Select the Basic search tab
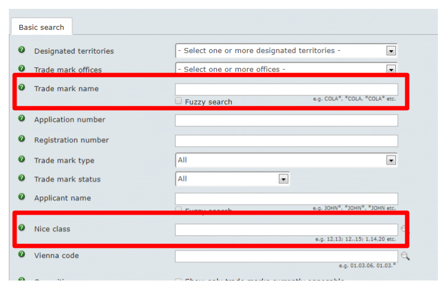Screen dimensions: 444x291 42,27
